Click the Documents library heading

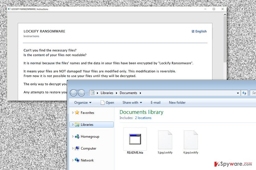[141, 112]
